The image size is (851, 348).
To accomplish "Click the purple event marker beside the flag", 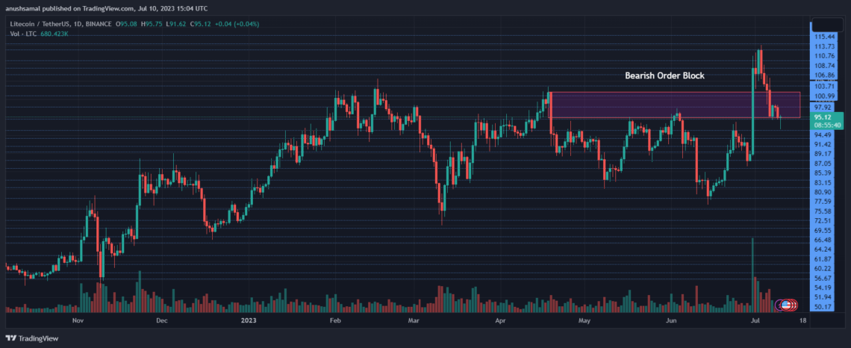I will point(779,305).
